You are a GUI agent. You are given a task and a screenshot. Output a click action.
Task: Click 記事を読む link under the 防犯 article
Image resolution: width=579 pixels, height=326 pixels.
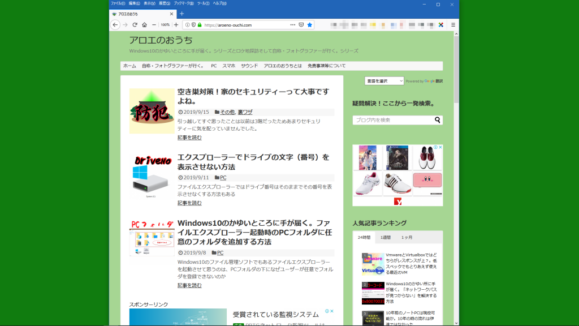pyautogui.click(x=189, y=138)
